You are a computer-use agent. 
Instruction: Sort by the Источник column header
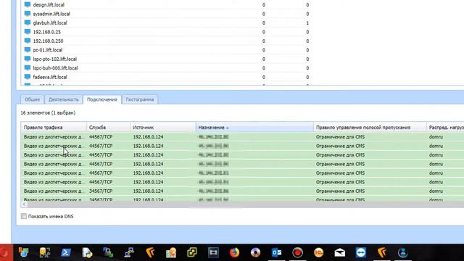(162, 128)
